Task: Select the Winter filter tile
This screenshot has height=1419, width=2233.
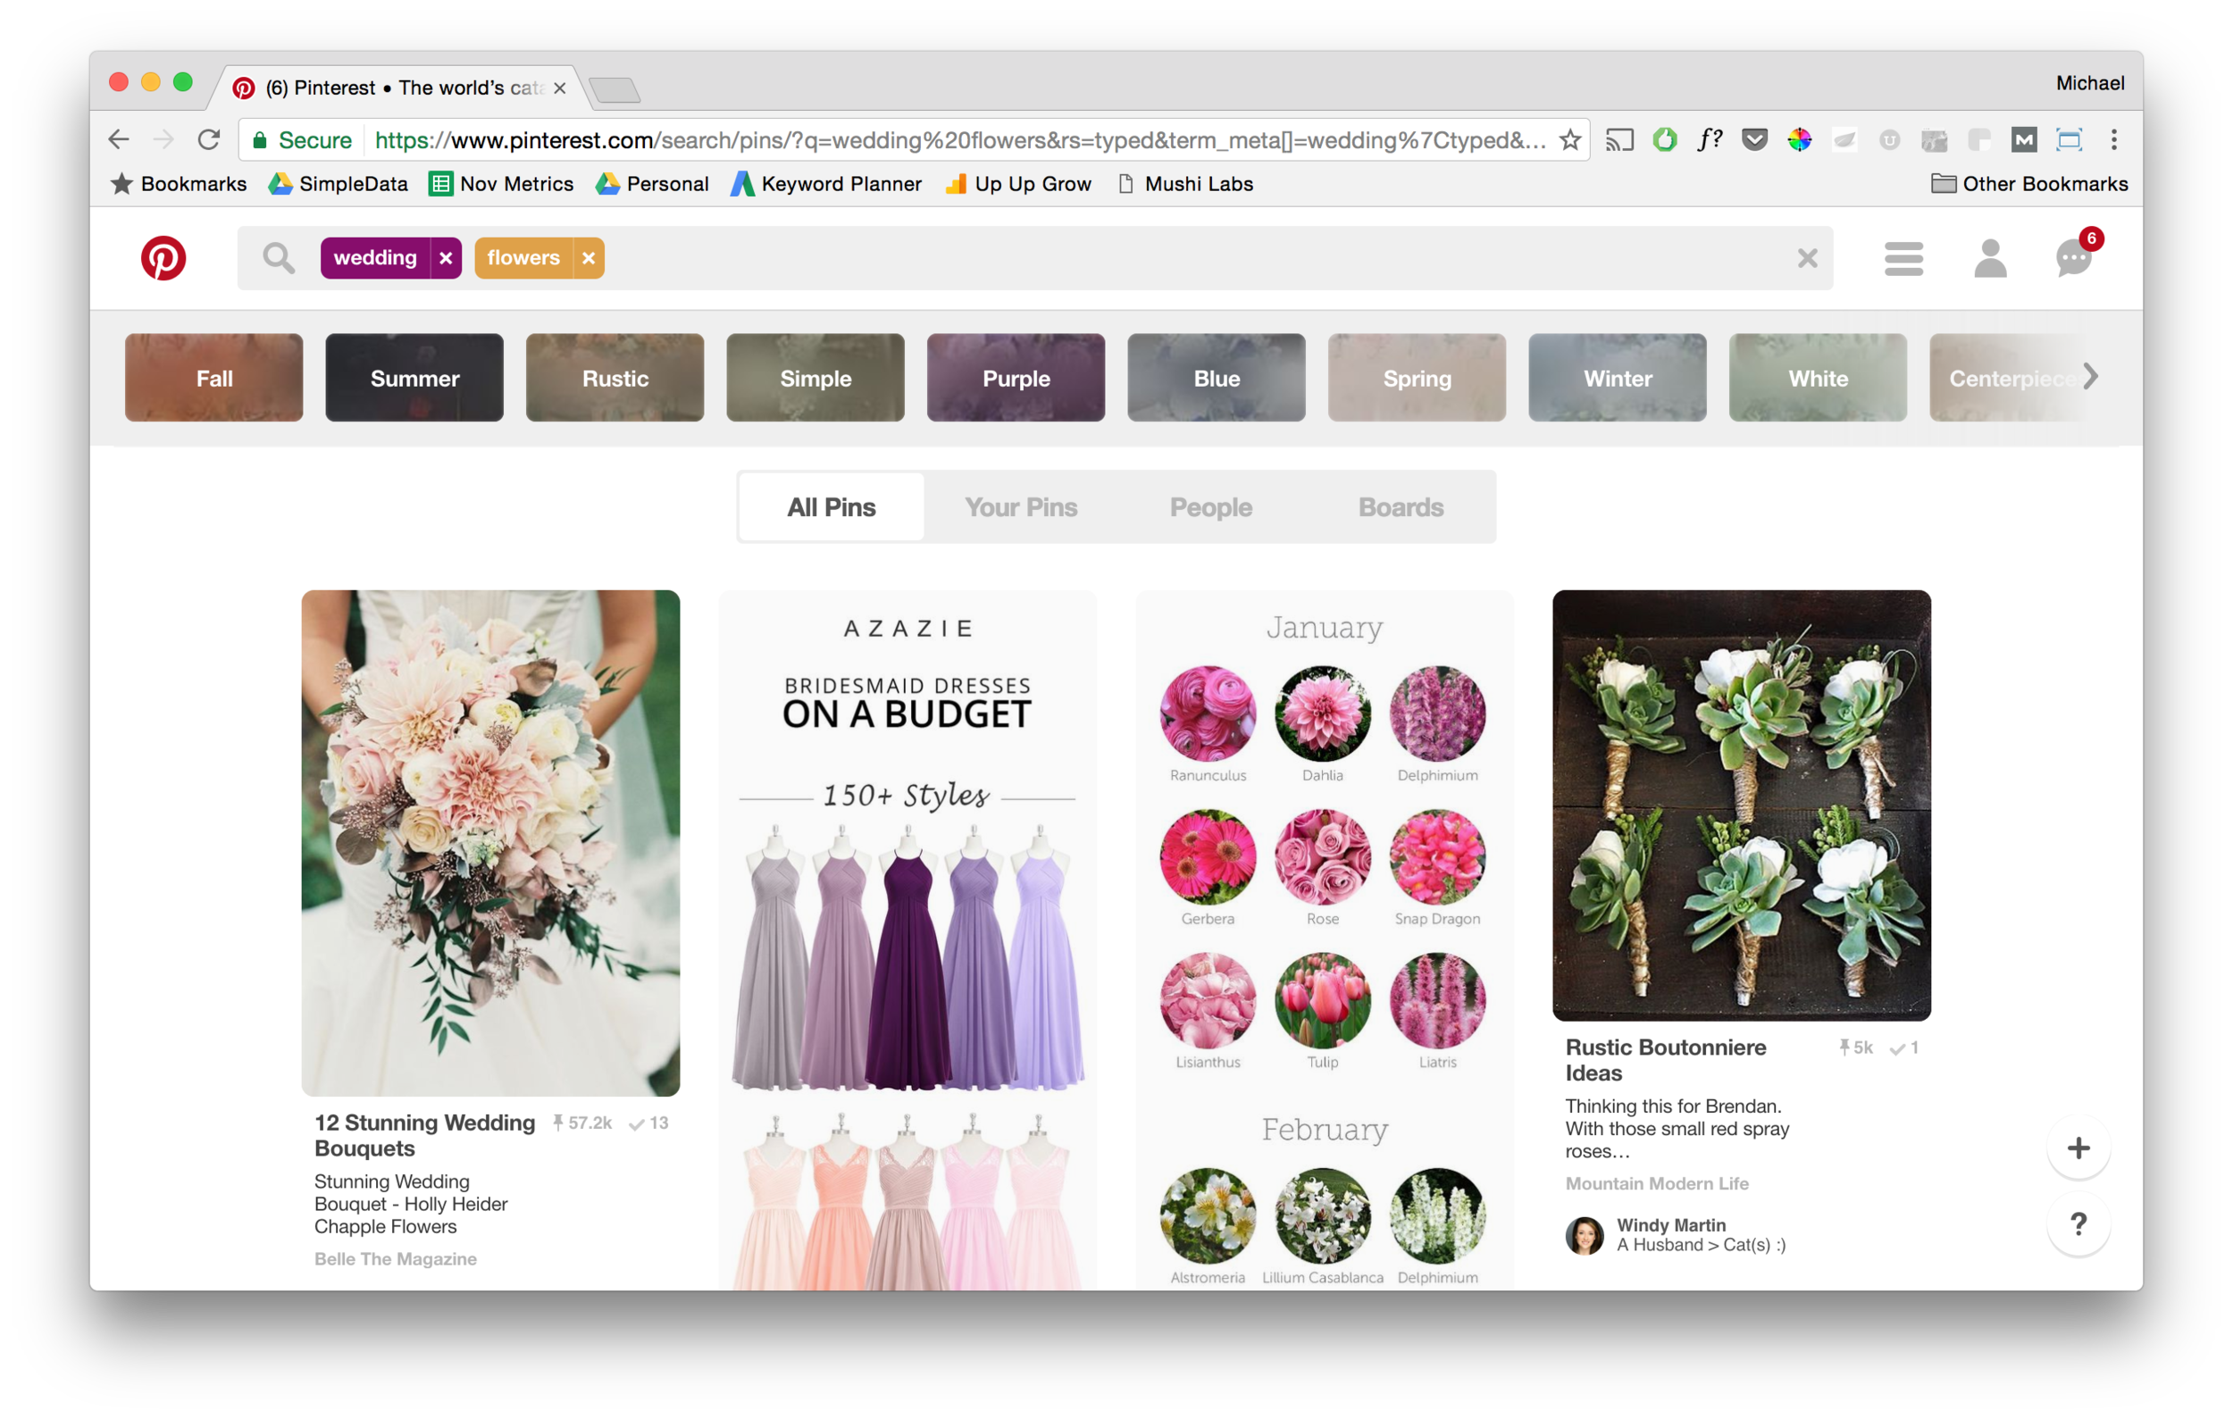Action: [x=1618, y=377]
